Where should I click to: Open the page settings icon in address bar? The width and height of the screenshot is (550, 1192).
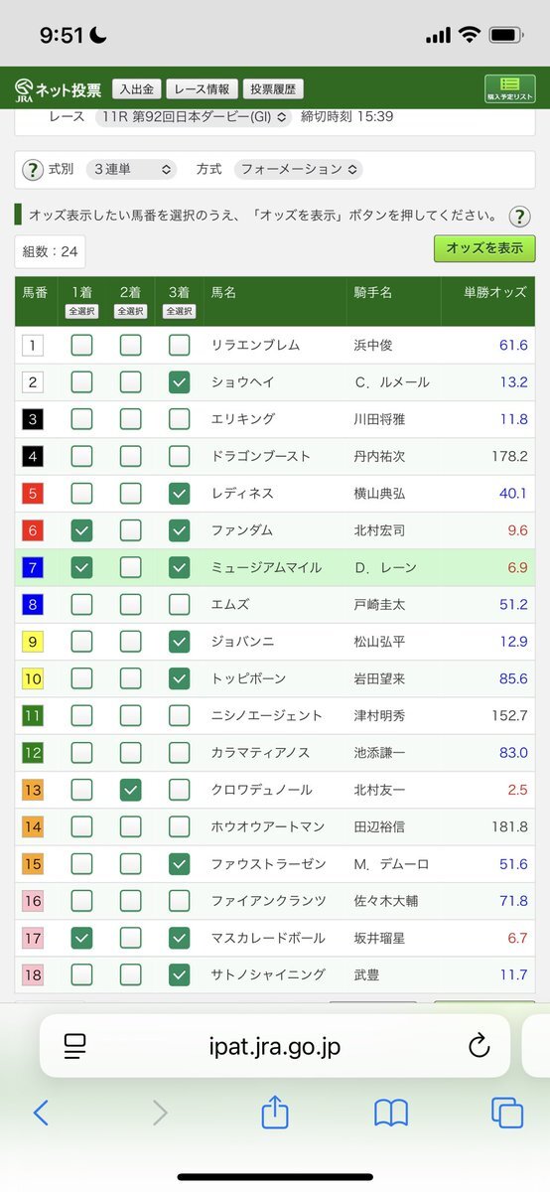tap(75, 1045)
